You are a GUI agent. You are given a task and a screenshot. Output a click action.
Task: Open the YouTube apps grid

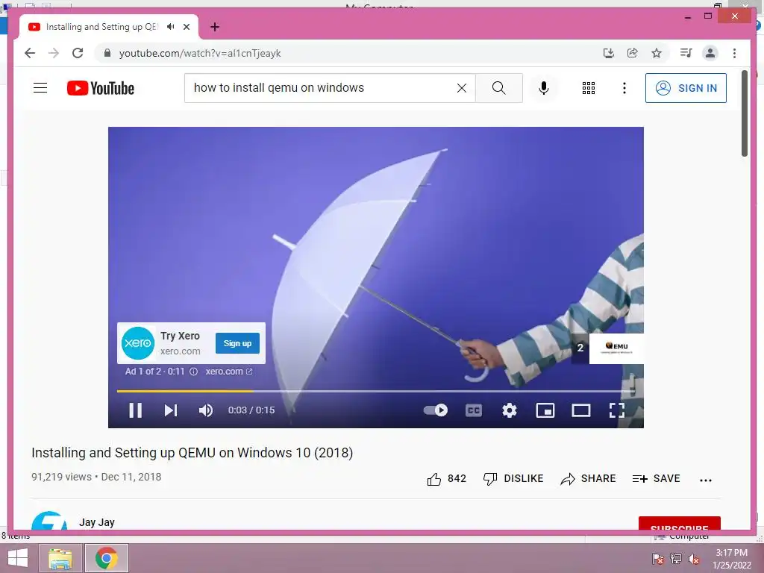point(589,88)
